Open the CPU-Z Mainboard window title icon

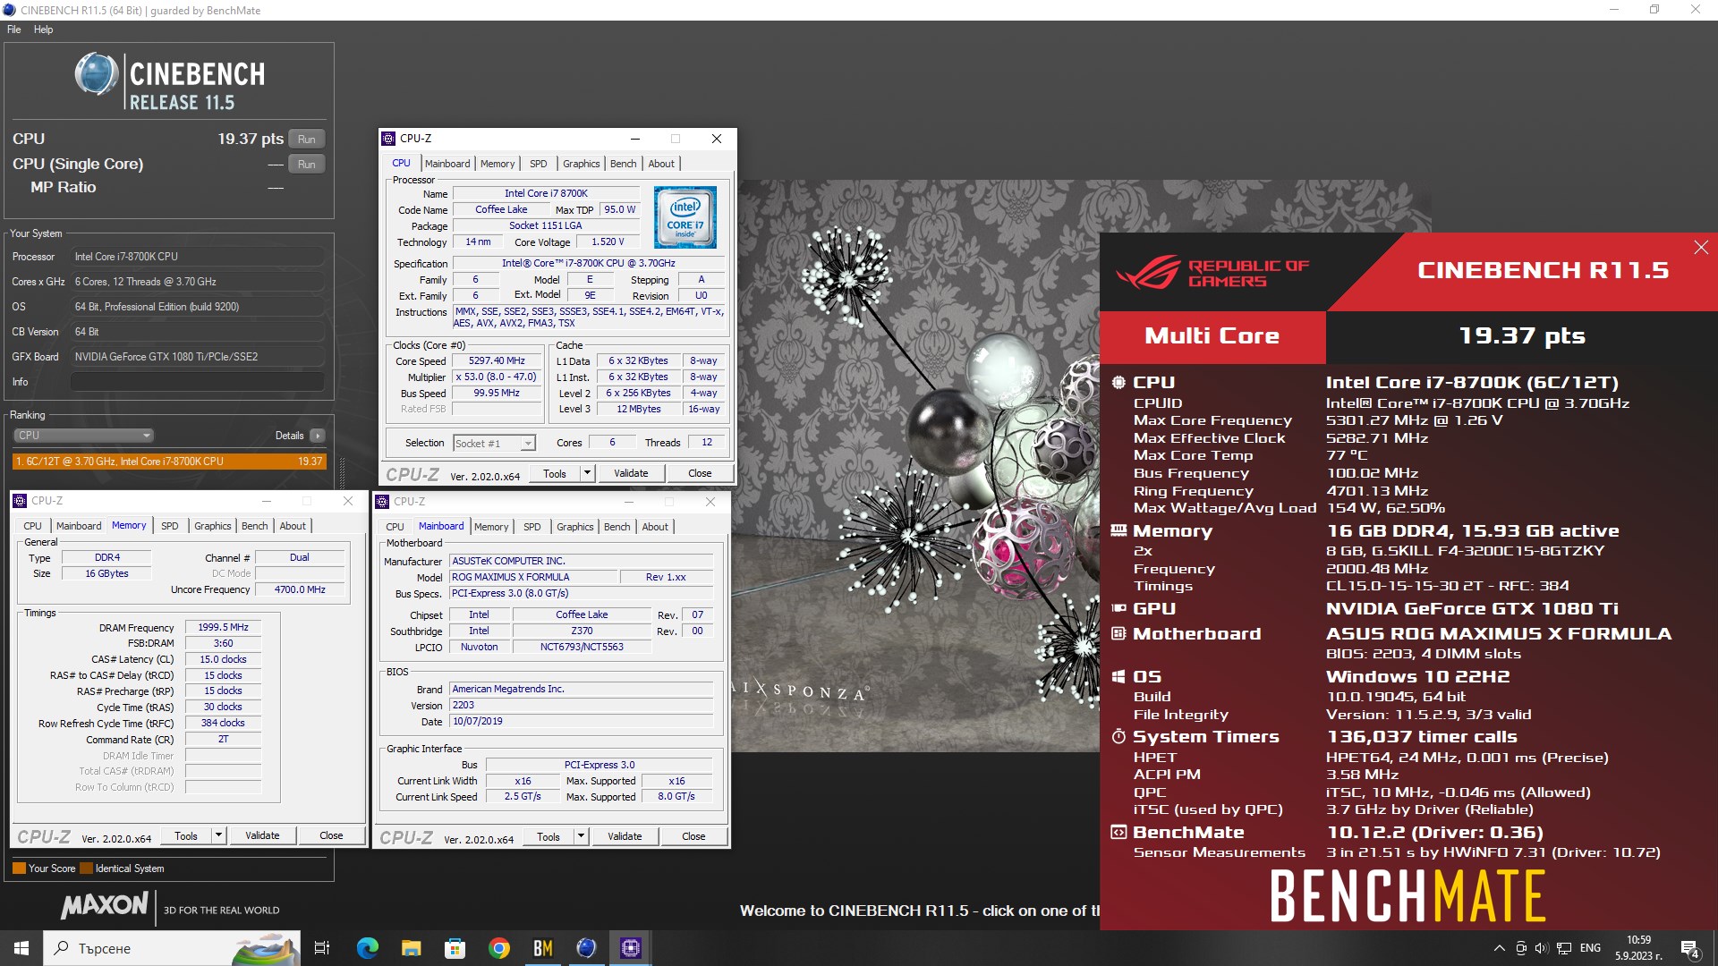383,502
